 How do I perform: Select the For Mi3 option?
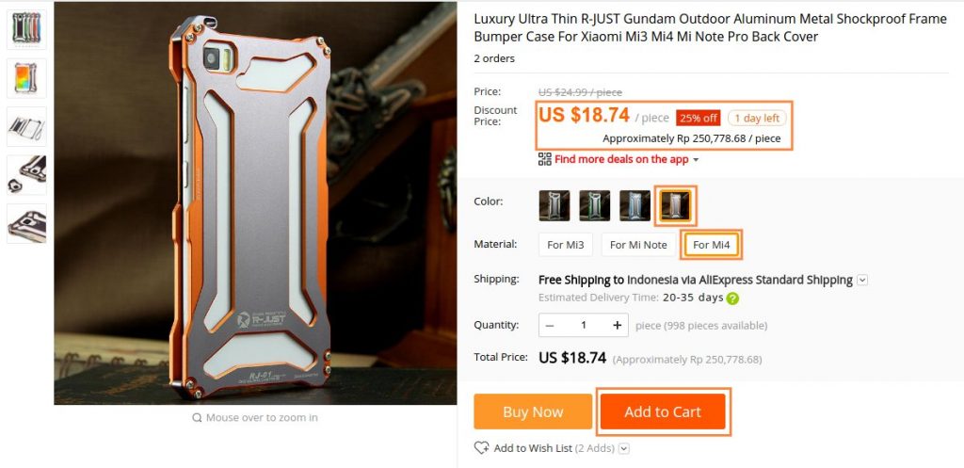pyautogui.click(x=566, y=245)
